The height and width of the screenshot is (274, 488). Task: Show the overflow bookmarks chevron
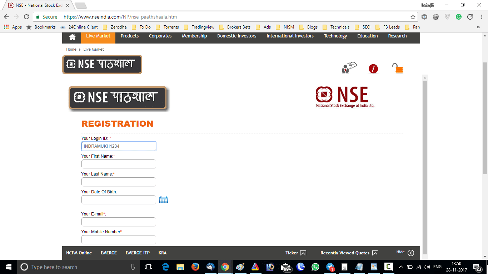tap(478, 27)
